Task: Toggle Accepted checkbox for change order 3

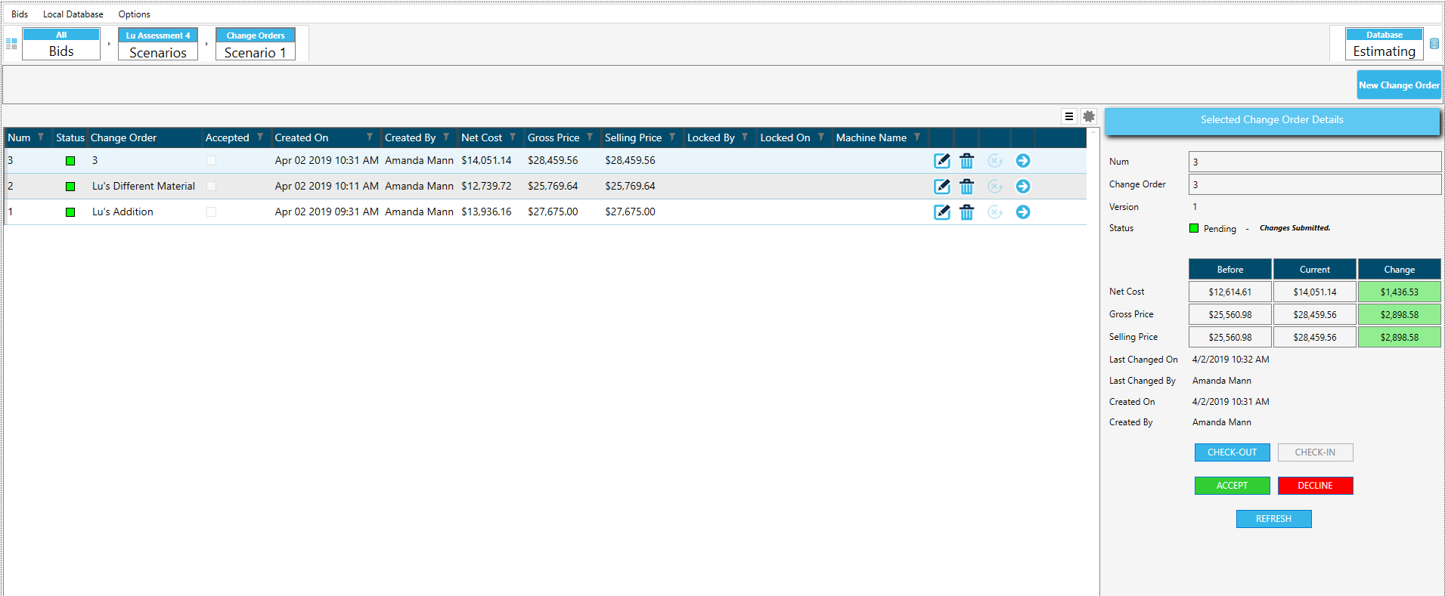Action: [211, 161]
